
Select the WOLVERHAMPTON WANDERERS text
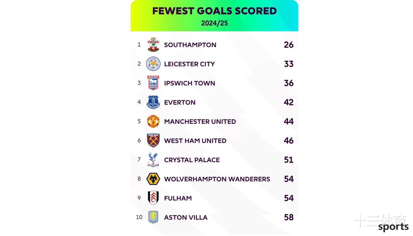coord(217,179)
